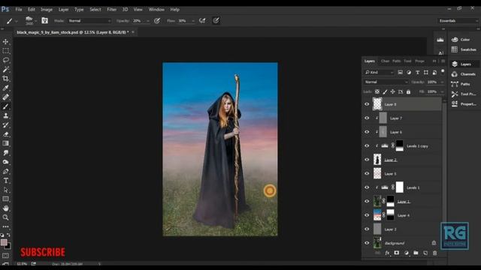
Task: Toggle Levels 1 copy visibility
Action: (x=367, y=145)
